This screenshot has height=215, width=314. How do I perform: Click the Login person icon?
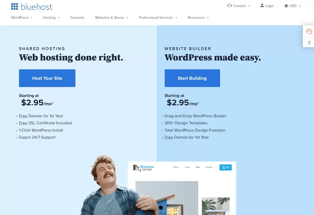[262, 6]
